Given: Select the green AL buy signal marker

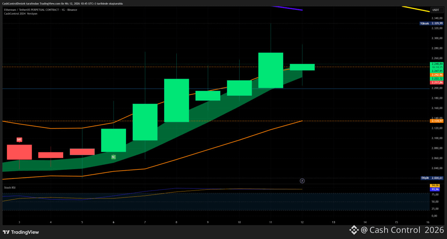Looking at the screenshot, I should coord(113,157).
